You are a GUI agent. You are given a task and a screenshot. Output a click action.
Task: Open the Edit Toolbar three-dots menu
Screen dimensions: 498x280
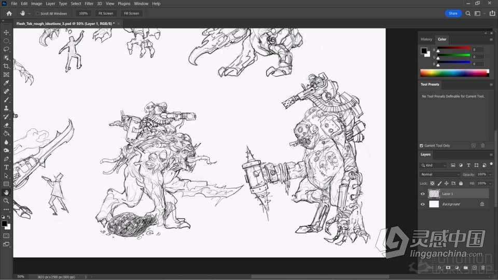coord(6,209)
